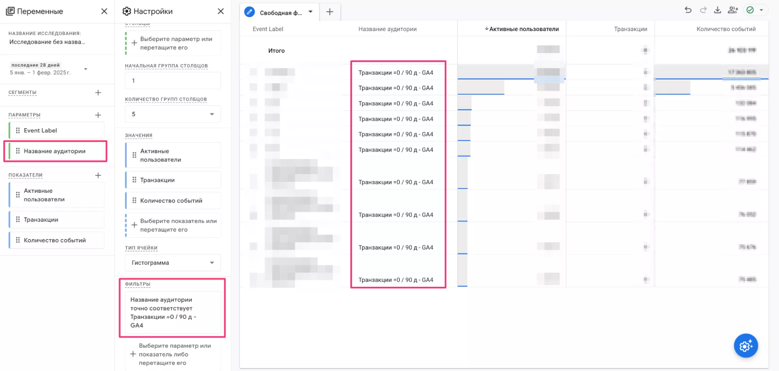This screenshot has height=371, width=779.
Task: Select the Свободная форма tab
Action: point(280,12)
